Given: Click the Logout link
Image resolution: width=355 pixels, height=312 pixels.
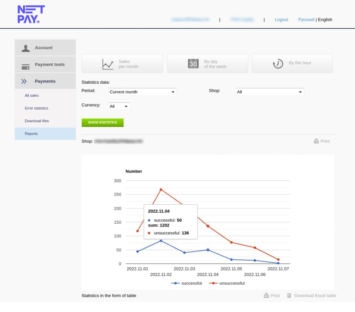Looking at the screenshot, I should (281, 20).
